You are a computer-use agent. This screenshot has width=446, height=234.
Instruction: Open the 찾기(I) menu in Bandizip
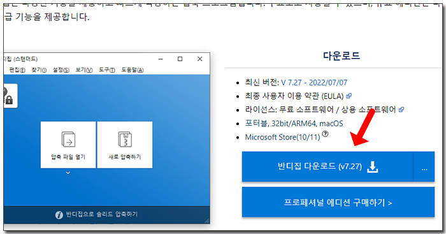(x=39, y=70)
